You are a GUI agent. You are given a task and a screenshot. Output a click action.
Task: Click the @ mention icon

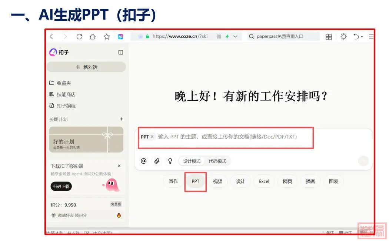(144, 161)
